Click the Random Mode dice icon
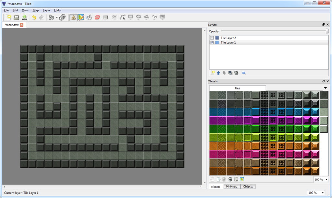This screenshot has width=332, height=198. coord(62,17)
